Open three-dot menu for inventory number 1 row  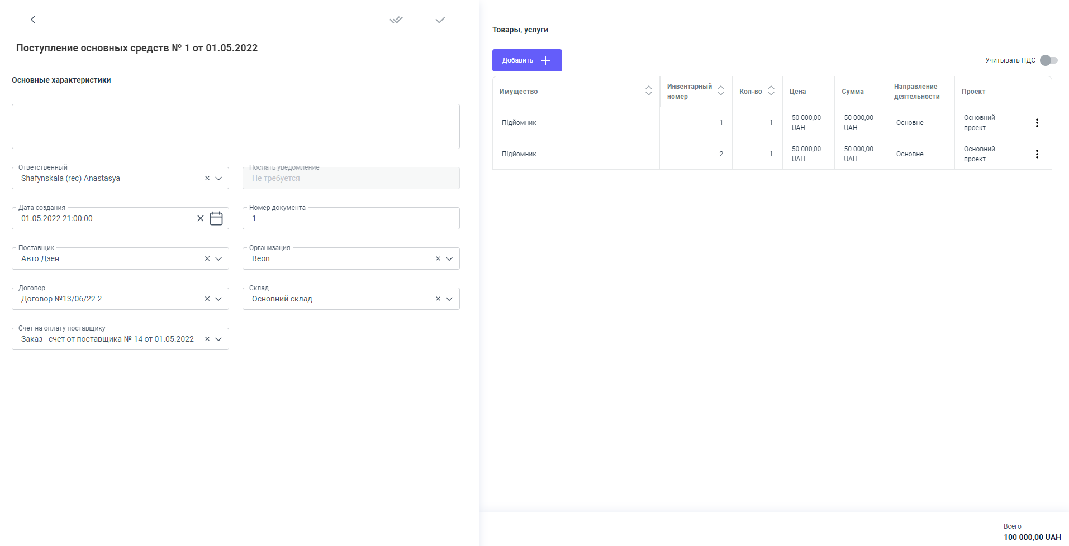coord(1037,123)
